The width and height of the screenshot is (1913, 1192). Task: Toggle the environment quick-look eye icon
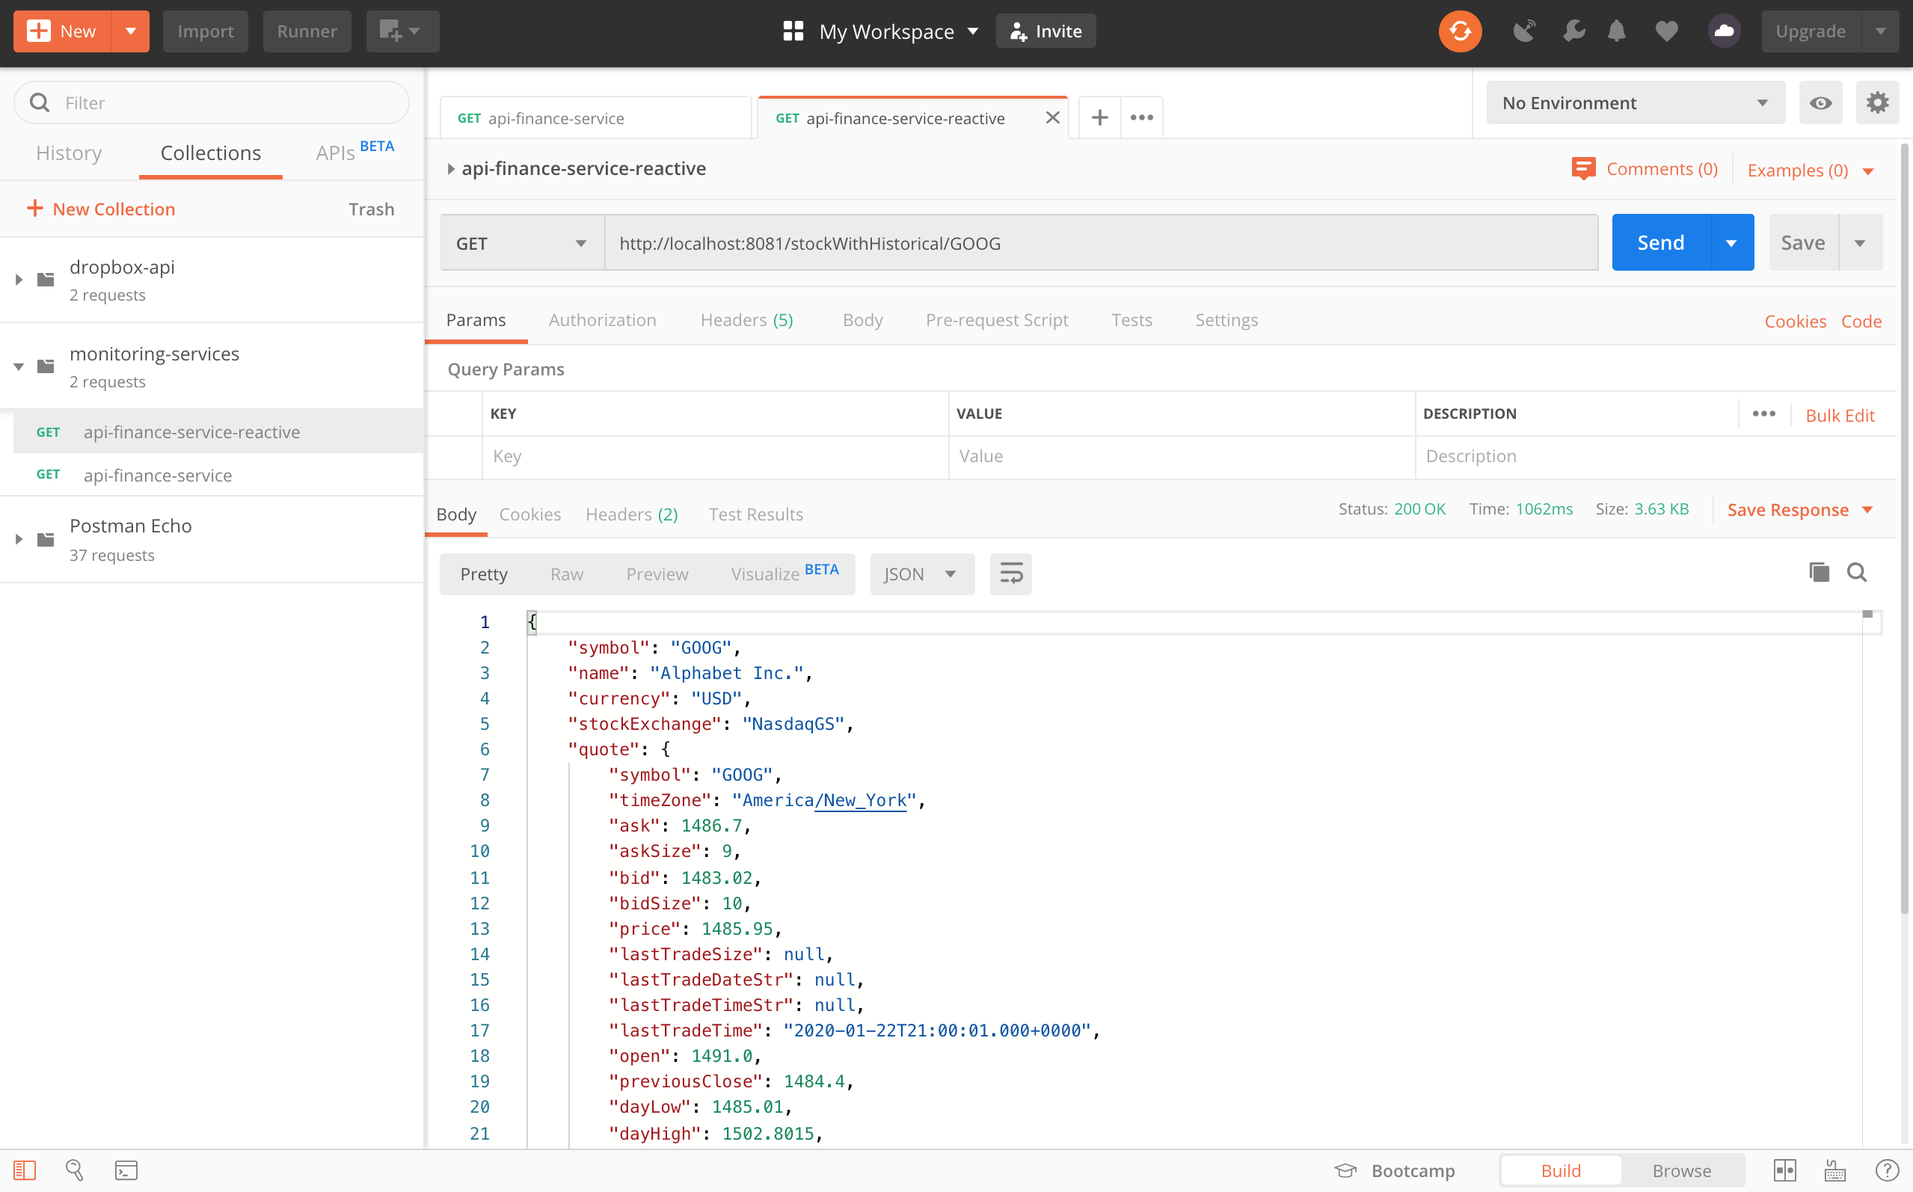coord(1821,102)
